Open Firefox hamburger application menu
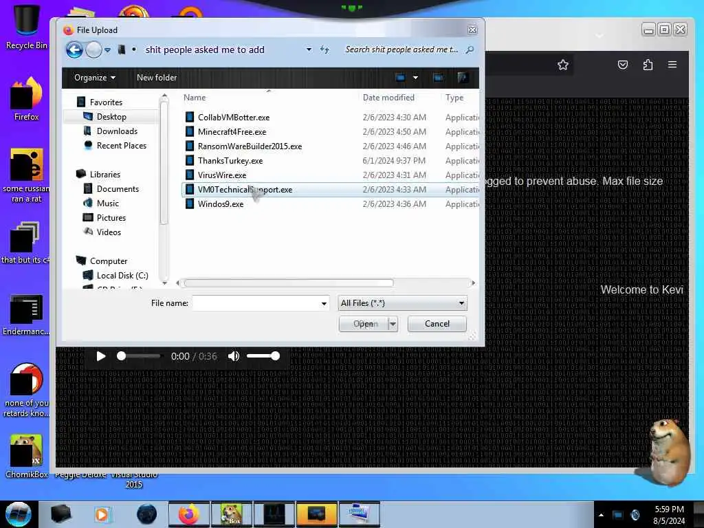Viewport: 704px width, 528px height. [x=672, y=65]
